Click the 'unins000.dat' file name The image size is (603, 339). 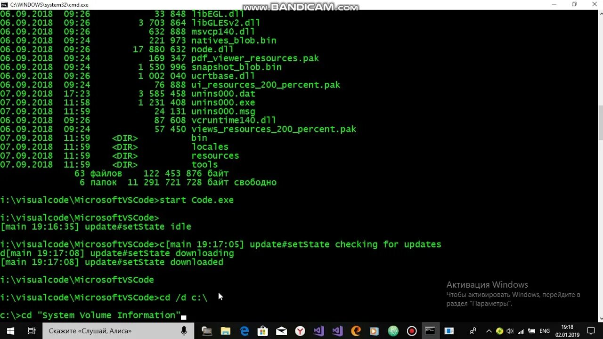(x=223, y=94)
